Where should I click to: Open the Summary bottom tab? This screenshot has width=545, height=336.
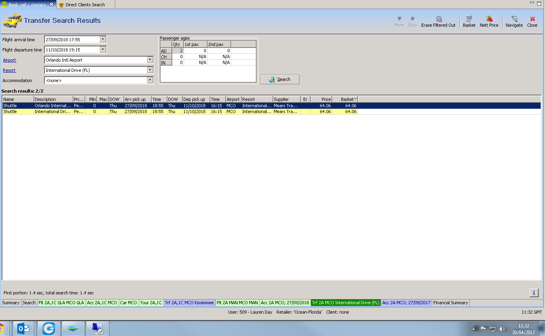click(11, 303)
